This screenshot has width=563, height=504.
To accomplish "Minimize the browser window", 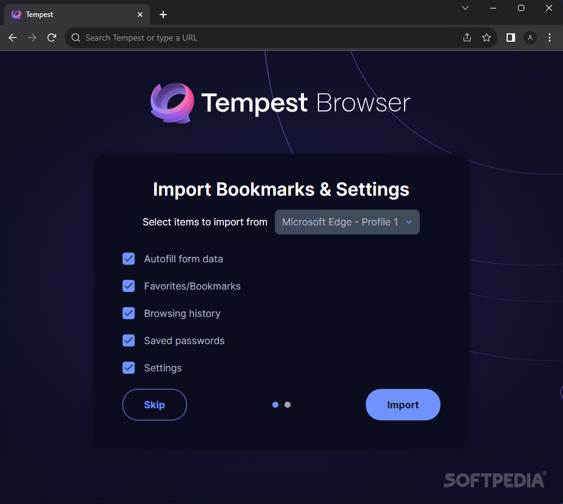I will coord(493,8).
